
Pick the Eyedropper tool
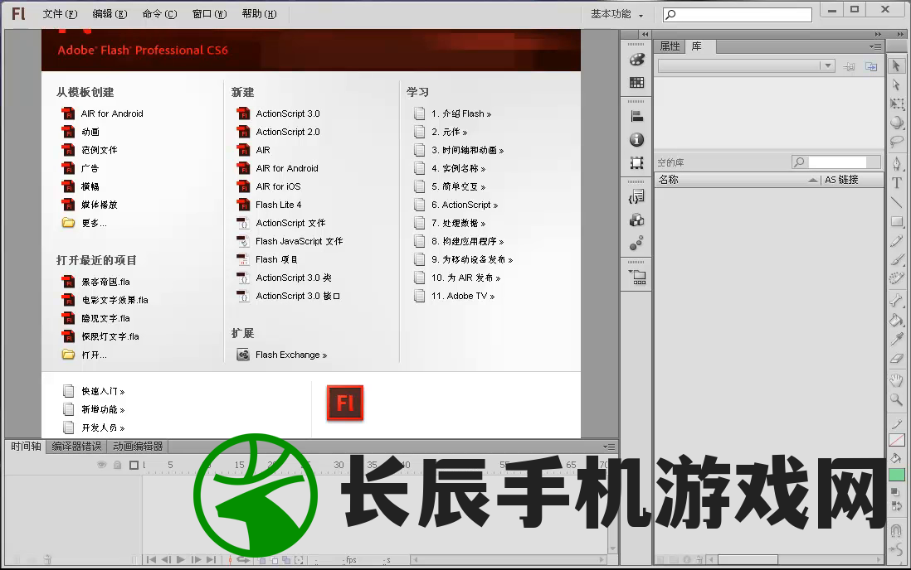point(896,338)
